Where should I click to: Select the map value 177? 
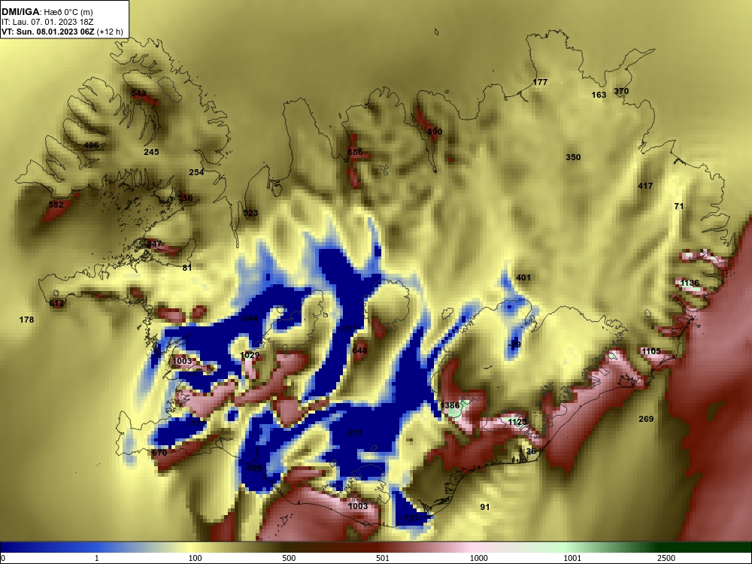(x=540, y=83)
